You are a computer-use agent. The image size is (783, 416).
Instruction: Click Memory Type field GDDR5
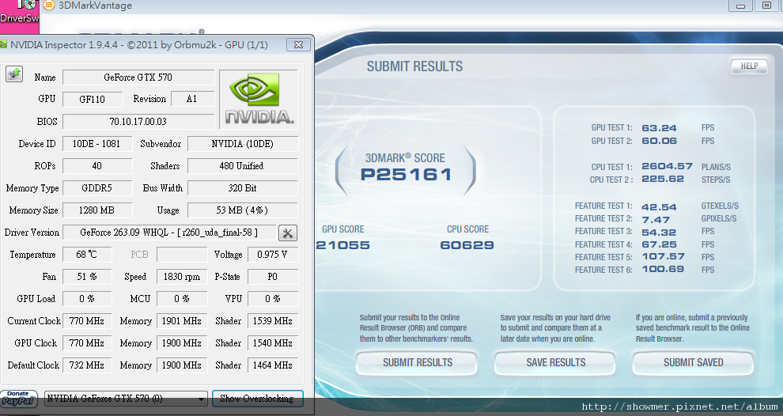[96, 188]
